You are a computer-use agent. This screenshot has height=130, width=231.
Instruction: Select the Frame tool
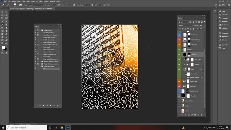point(6,18)
